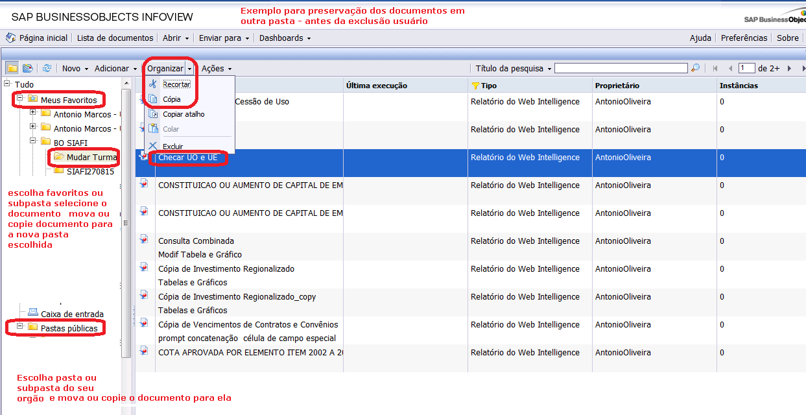The image size is (806, 415).
Task: Sort by the Instâncias column
Action: coord(739,86)
